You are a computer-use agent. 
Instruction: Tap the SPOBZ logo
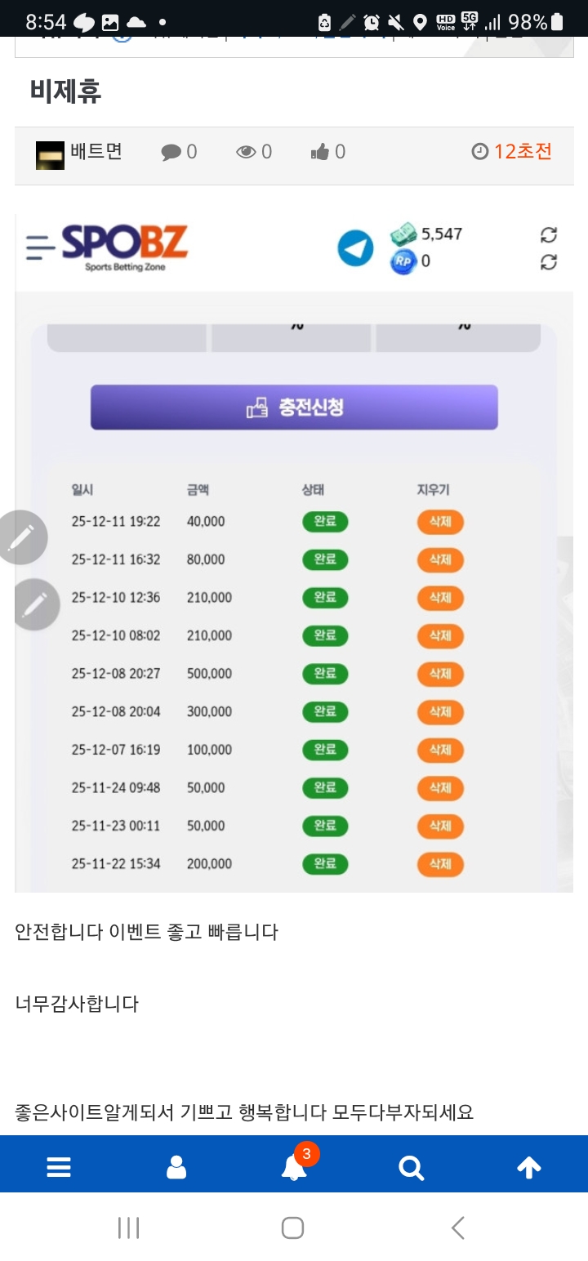click(x=125, y=247)
